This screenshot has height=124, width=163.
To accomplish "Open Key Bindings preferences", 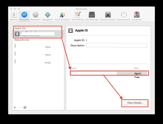I will tap(92, 16).
